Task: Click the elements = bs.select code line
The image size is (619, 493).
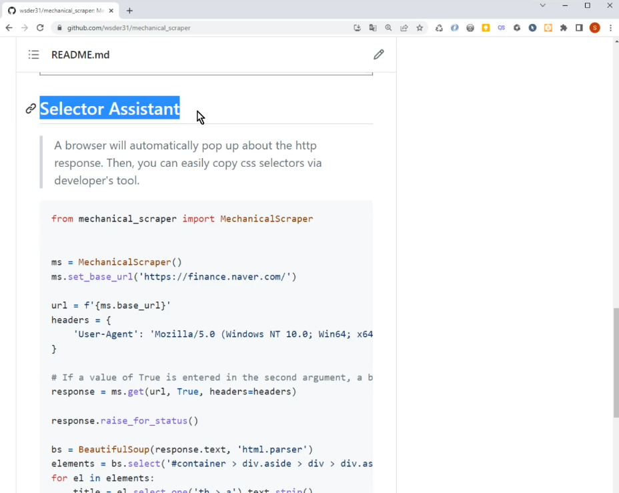Action: click(212, 464)
